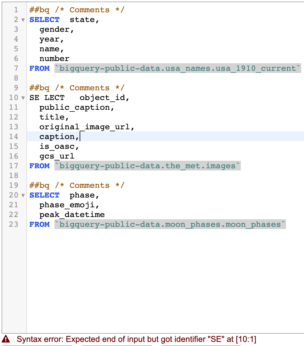The width and height of the screenshot is (304, 346).
Task: Click 'public_caption,' column text
Action: coord(77,107)
